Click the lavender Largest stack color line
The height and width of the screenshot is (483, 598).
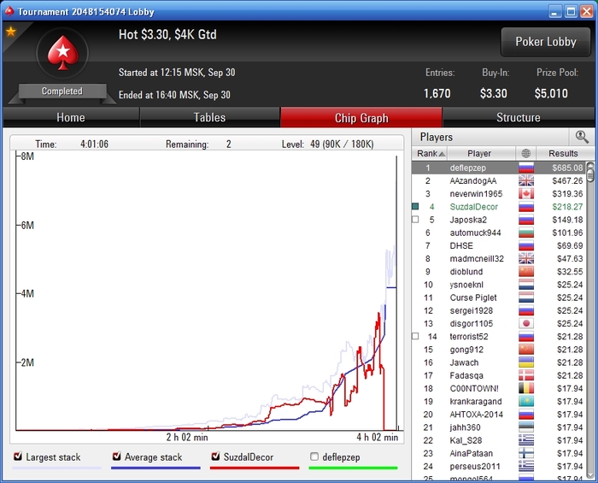(57, 468)
